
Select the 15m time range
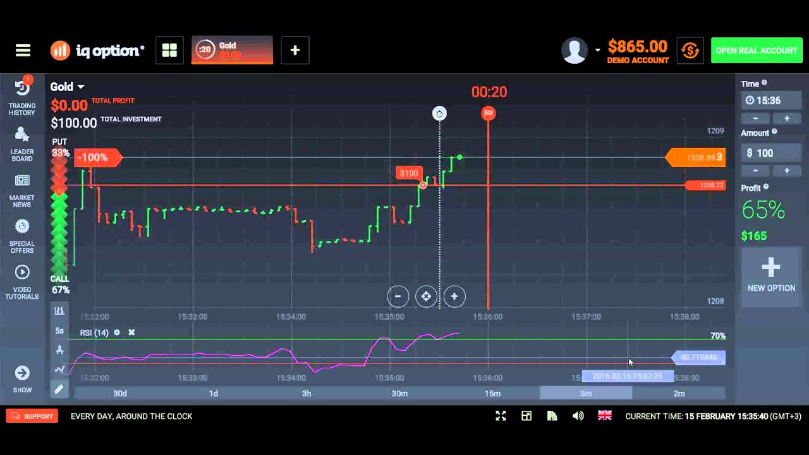(x=492, y=393)
